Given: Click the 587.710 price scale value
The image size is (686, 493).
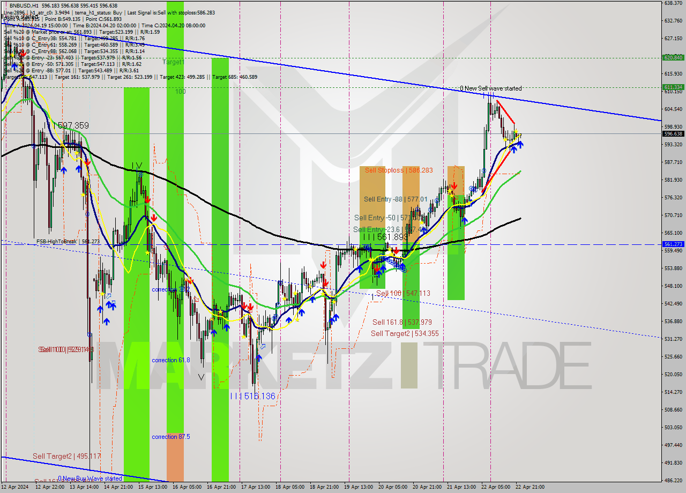Looking at the screenshot, I should (673, 162).
